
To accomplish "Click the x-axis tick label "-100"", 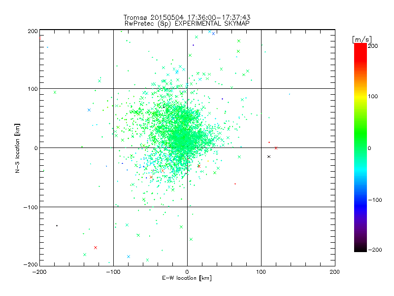I will pyautogui.click(x=113, y=272).
